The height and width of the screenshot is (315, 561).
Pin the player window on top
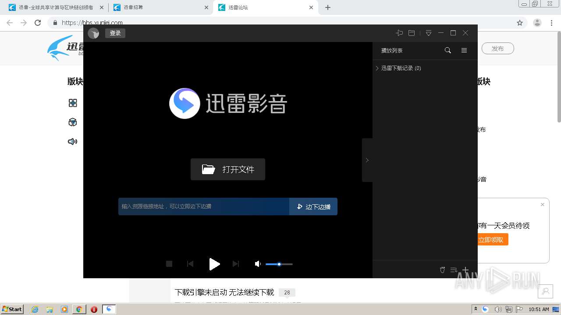point(399,33)
